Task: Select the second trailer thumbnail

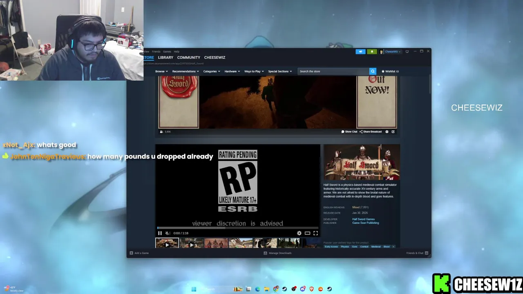Action: coord(192,243)
